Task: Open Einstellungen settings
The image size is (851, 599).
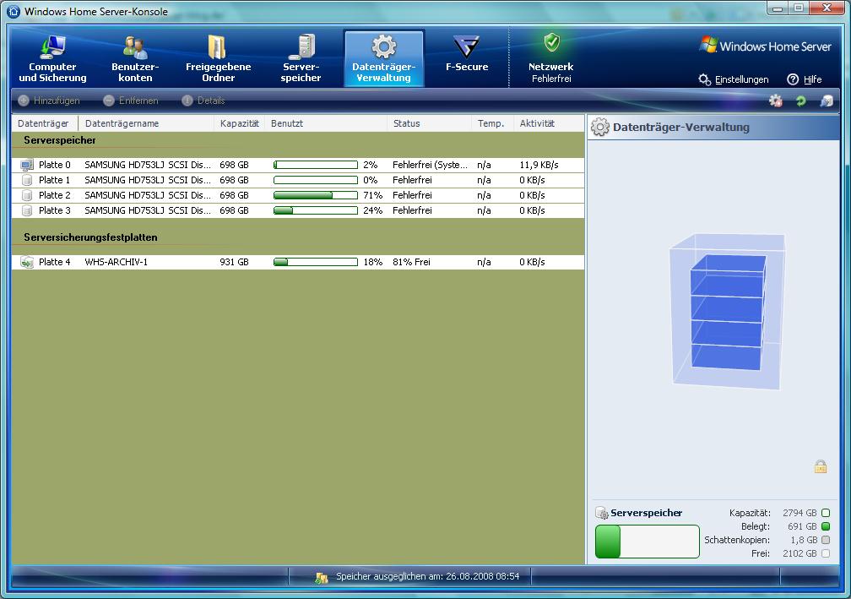Action: pyautogui.click(x=734, y=79)
